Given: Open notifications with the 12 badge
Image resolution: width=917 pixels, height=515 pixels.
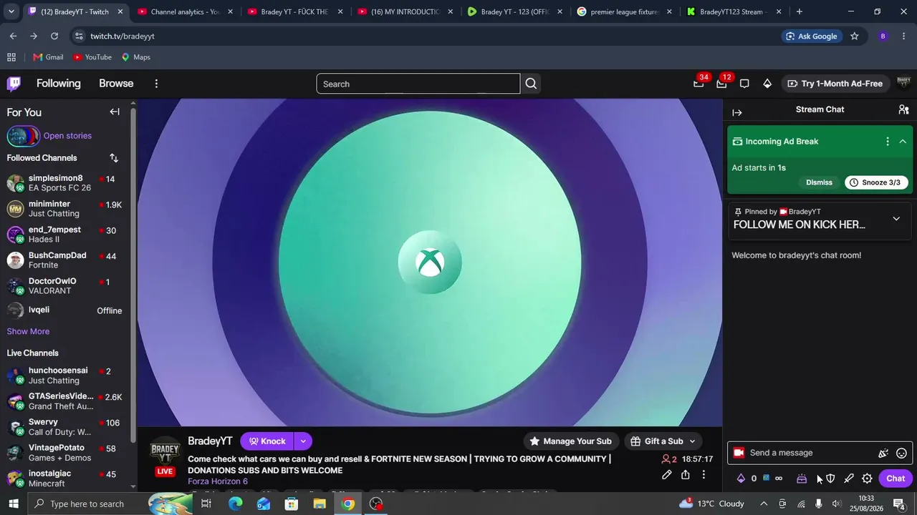Looking at the screenshot, I should click(721, 84).
